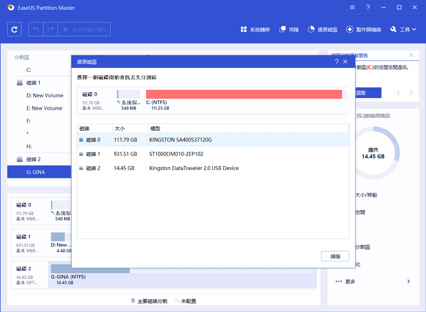Select 磁碟 1 in the partition sidebar

pos(39,83)
